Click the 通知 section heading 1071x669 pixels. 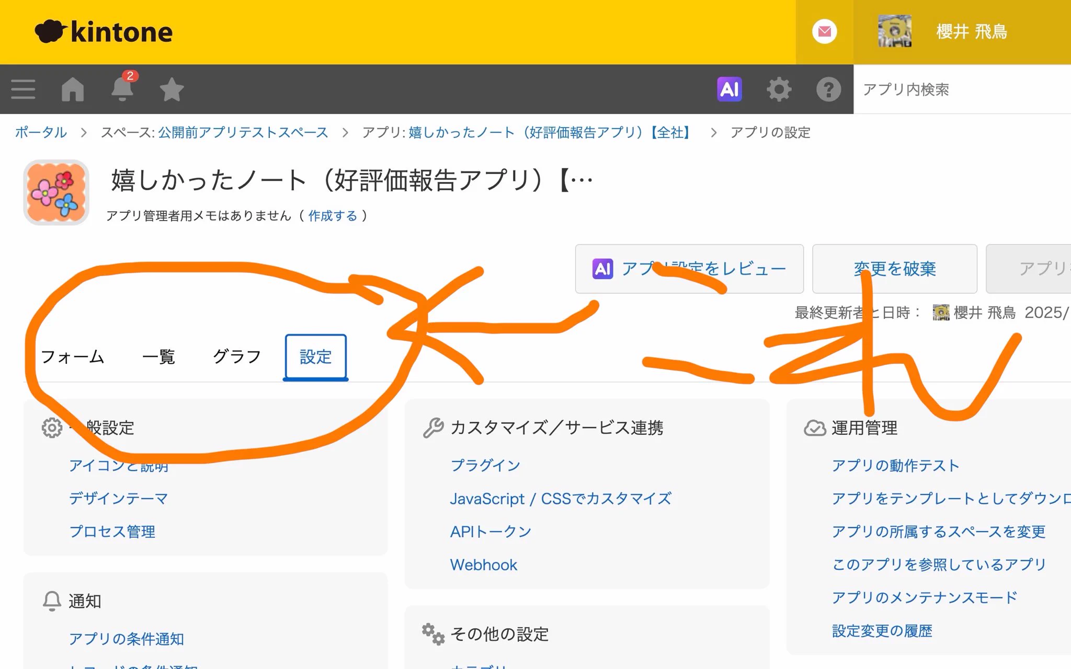85,601
